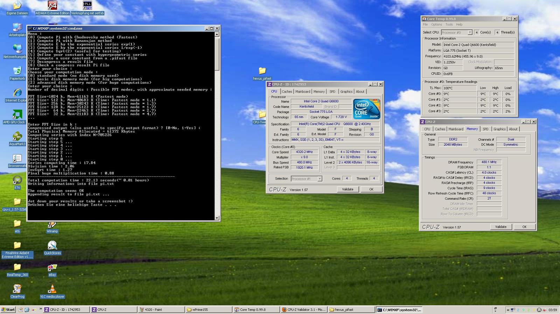Launch the AquaMark3 desktop shortcut
Viewport: 560px width, 314px height.
pyautogui.click(x=17, y=137)
